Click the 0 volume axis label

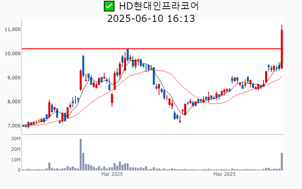[19, 170]
